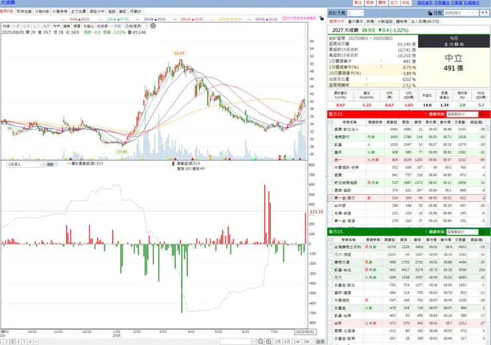
Task: Set chart range to 1年
Action: (x=297, y=342)
